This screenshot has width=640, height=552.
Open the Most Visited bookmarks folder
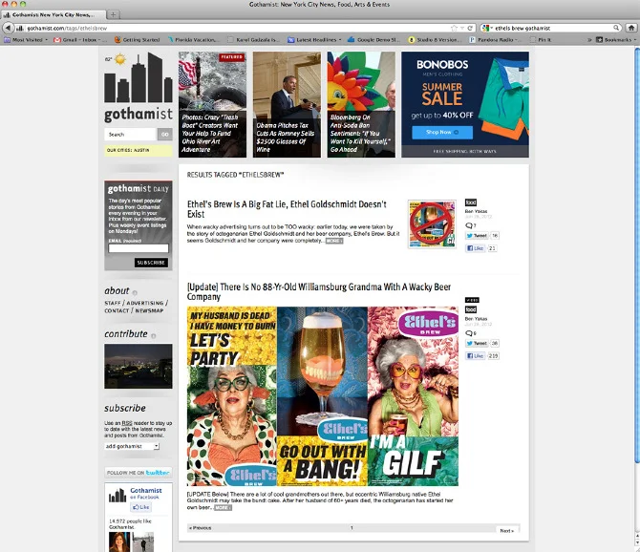[26, 39]
